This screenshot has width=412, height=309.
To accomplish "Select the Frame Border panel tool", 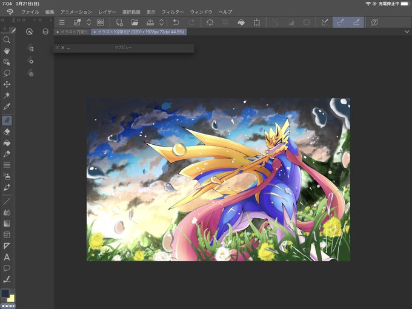I will pyautogui.click(x=7, y=234).
